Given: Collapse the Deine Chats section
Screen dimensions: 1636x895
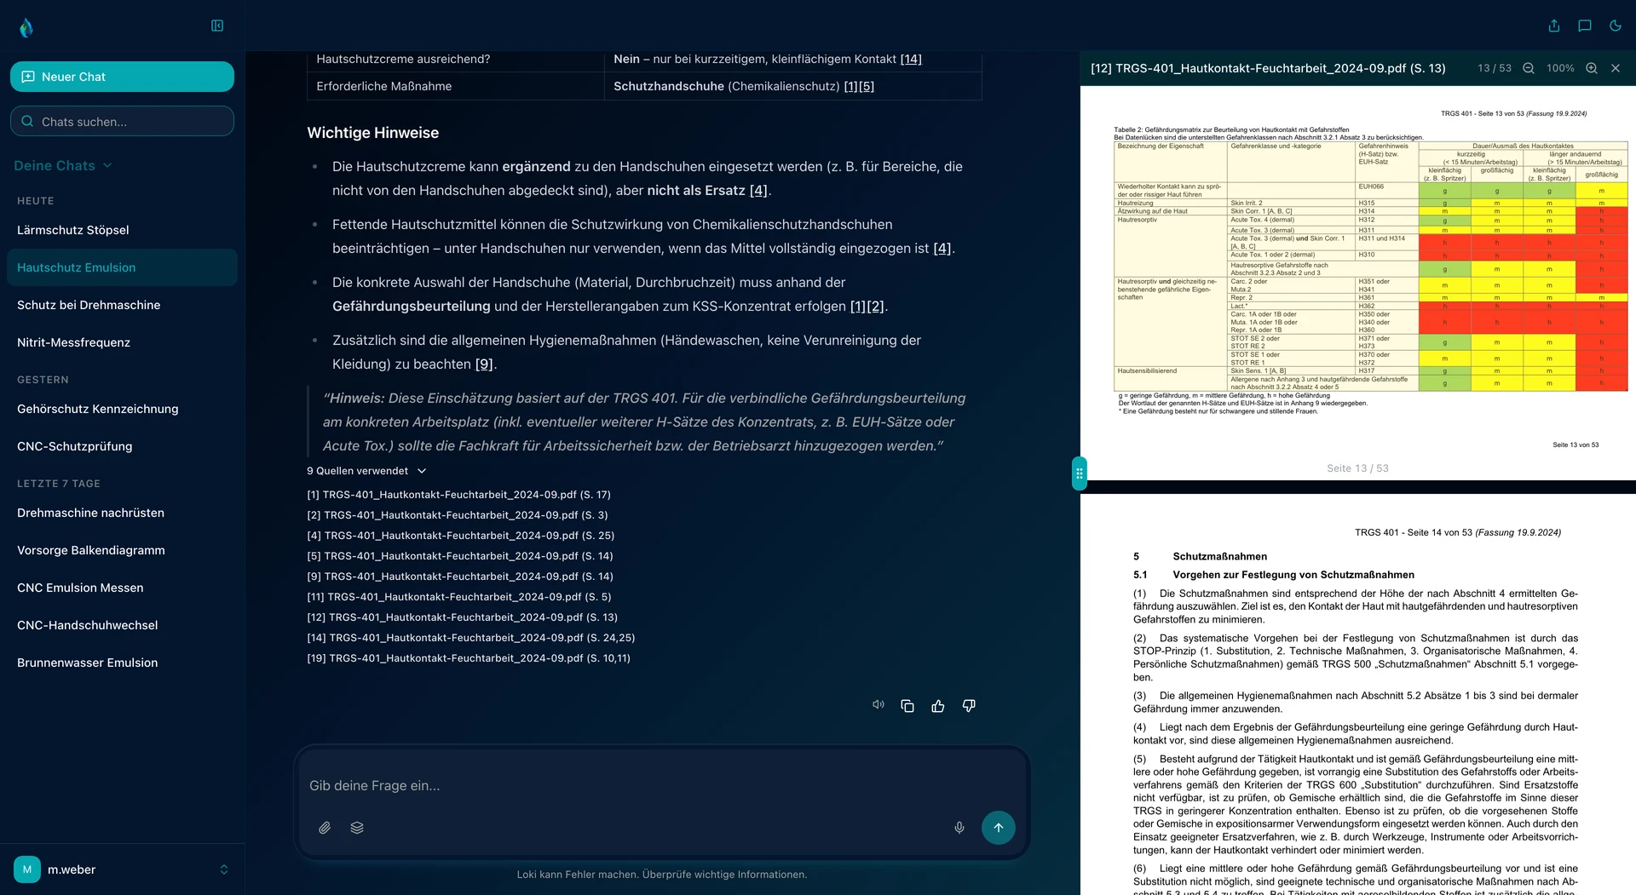Looking at the screenshot, I should click(63, 165).
